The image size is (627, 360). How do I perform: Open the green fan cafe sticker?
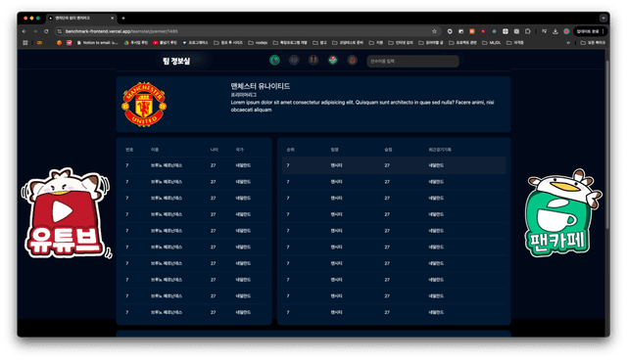(x=562, y=212)
